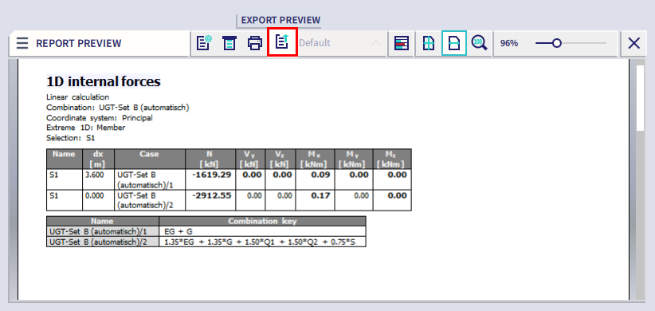The image size is (655, 311).
Task: Click the 'Linear calculation' text
Action: tap(78, 97)
